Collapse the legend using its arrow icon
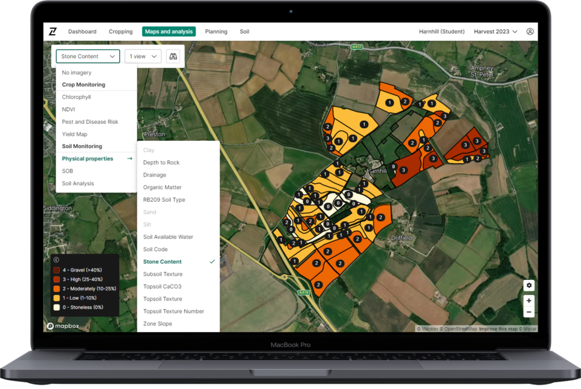Screen dimensions: 581x389 tap(56, 260)
